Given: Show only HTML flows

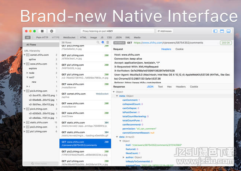Looking at the screenshot, I should point(83,37).
